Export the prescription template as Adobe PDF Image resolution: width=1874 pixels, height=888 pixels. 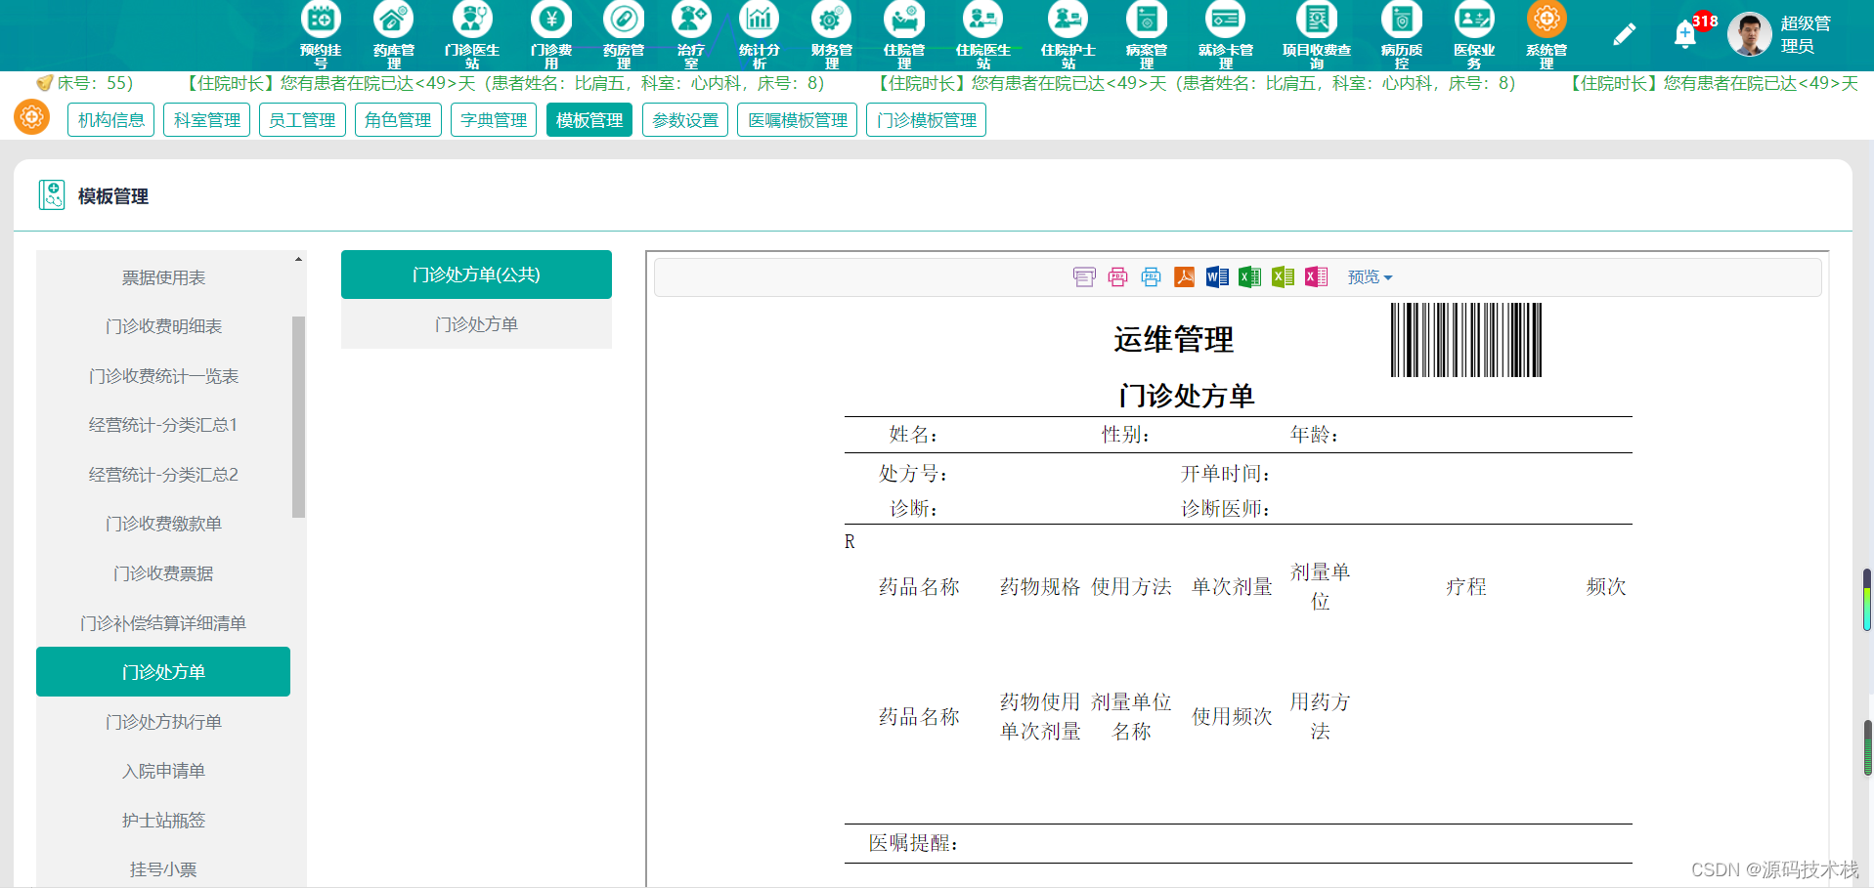tap(1184, 276)
